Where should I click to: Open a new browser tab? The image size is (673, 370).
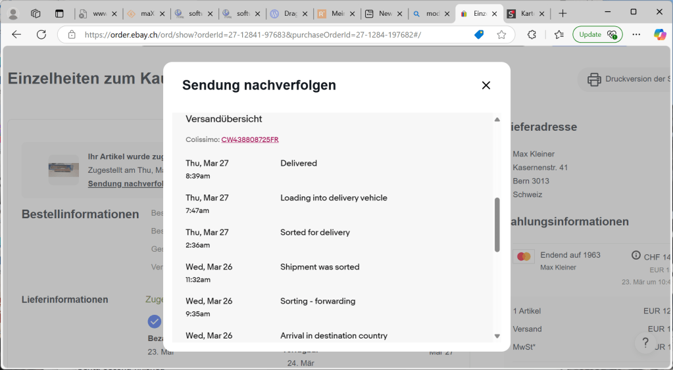(562, 13)
